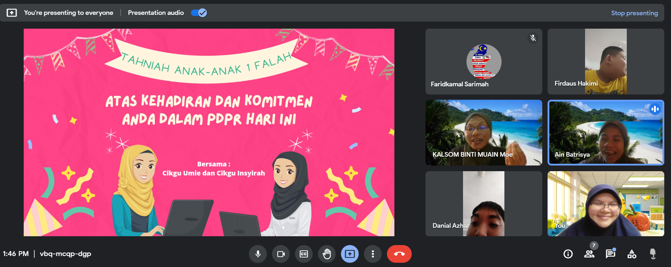Select Faridkamal Sarimah's video tile
The image size is (671, 267).
[484, 62]
